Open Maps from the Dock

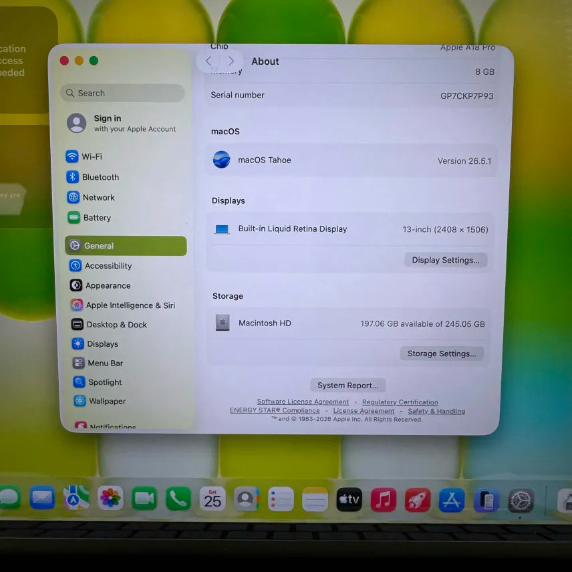pos(76,498)
